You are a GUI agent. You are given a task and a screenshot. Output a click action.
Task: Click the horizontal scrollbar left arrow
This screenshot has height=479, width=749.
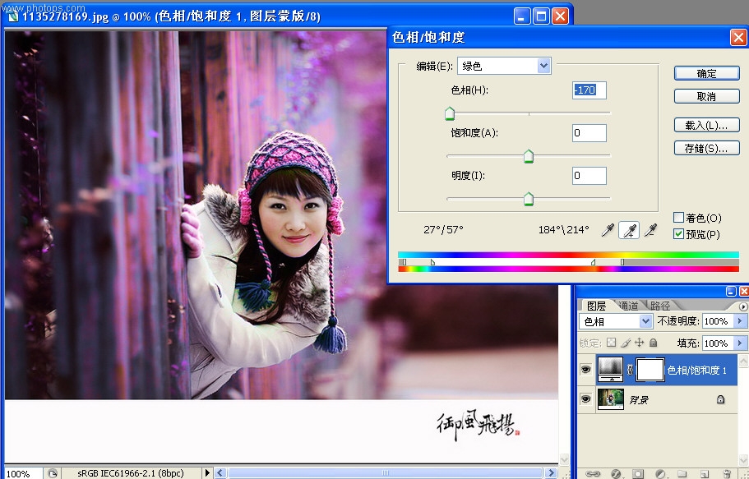pos(220,473)
